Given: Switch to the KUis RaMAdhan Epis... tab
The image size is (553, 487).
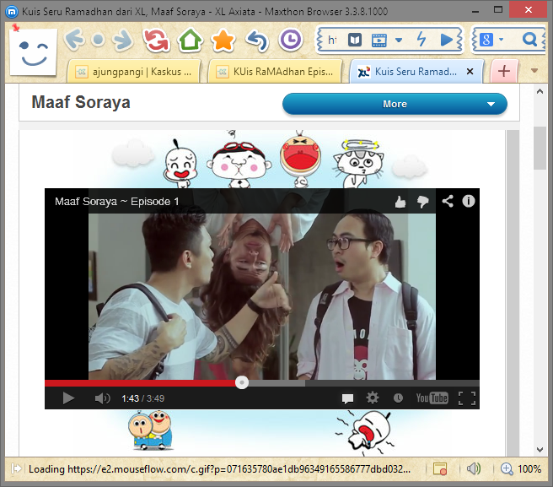Looking at the screenshot, I should 275,72.
